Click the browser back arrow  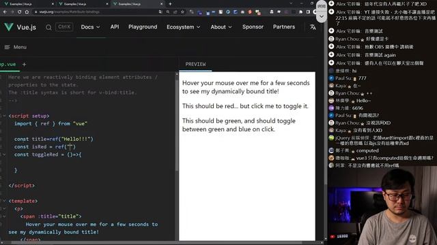[5, 12]
